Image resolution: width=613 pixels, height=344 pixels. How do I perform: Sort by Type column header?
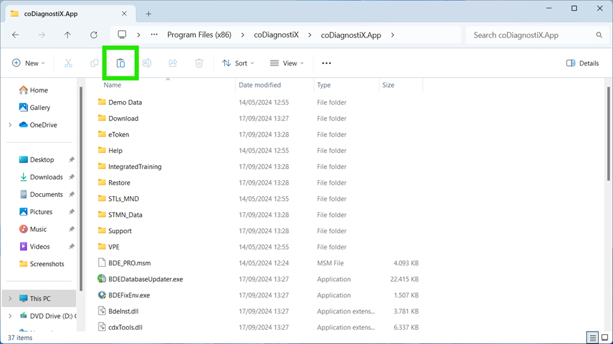(324, 85)
